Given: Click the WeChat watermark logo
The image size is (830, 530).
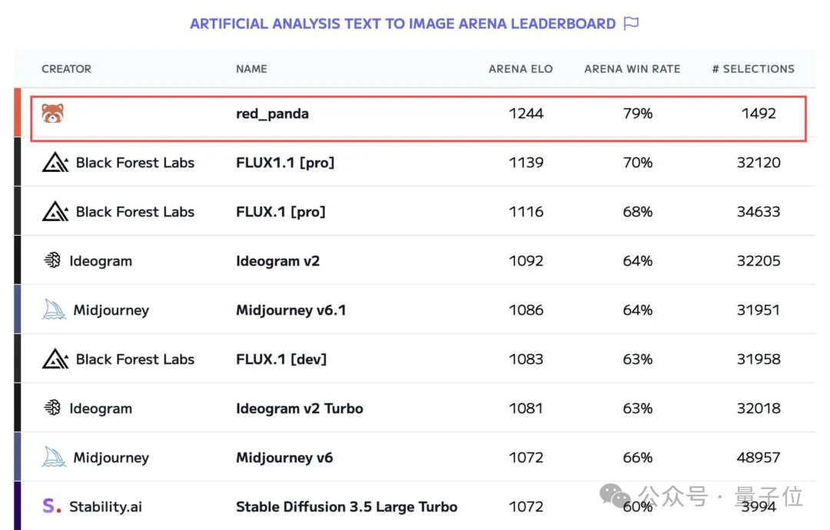Looking at the screenshot, I should click(x=614, y=496).
